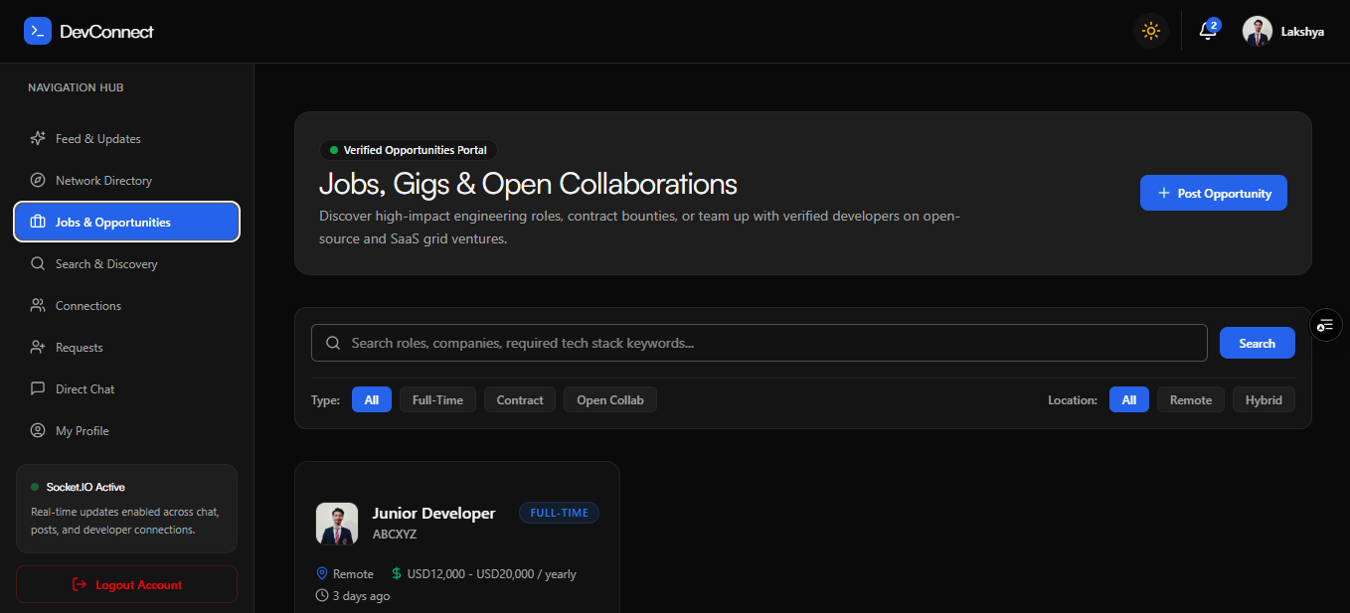Filter by Contract type
Image resolution: width=1350 pixels, height=613 pixels.
pyautogui.click(x=520, y=400)
